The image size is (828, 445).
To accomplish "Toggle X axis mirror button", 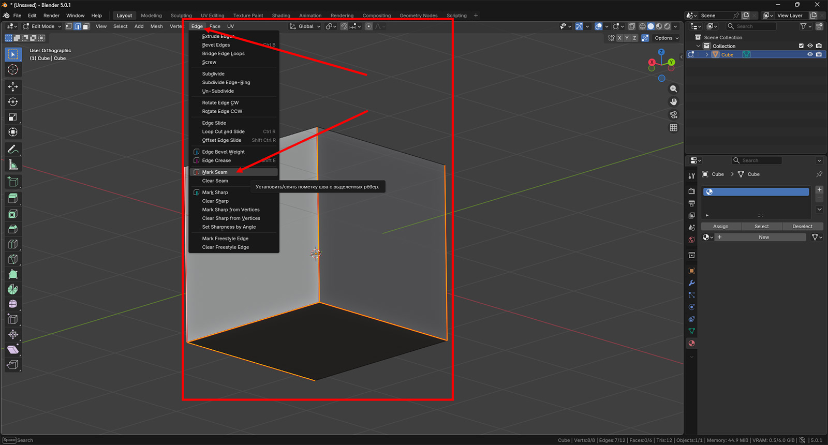I will click(x=619, y=38).
